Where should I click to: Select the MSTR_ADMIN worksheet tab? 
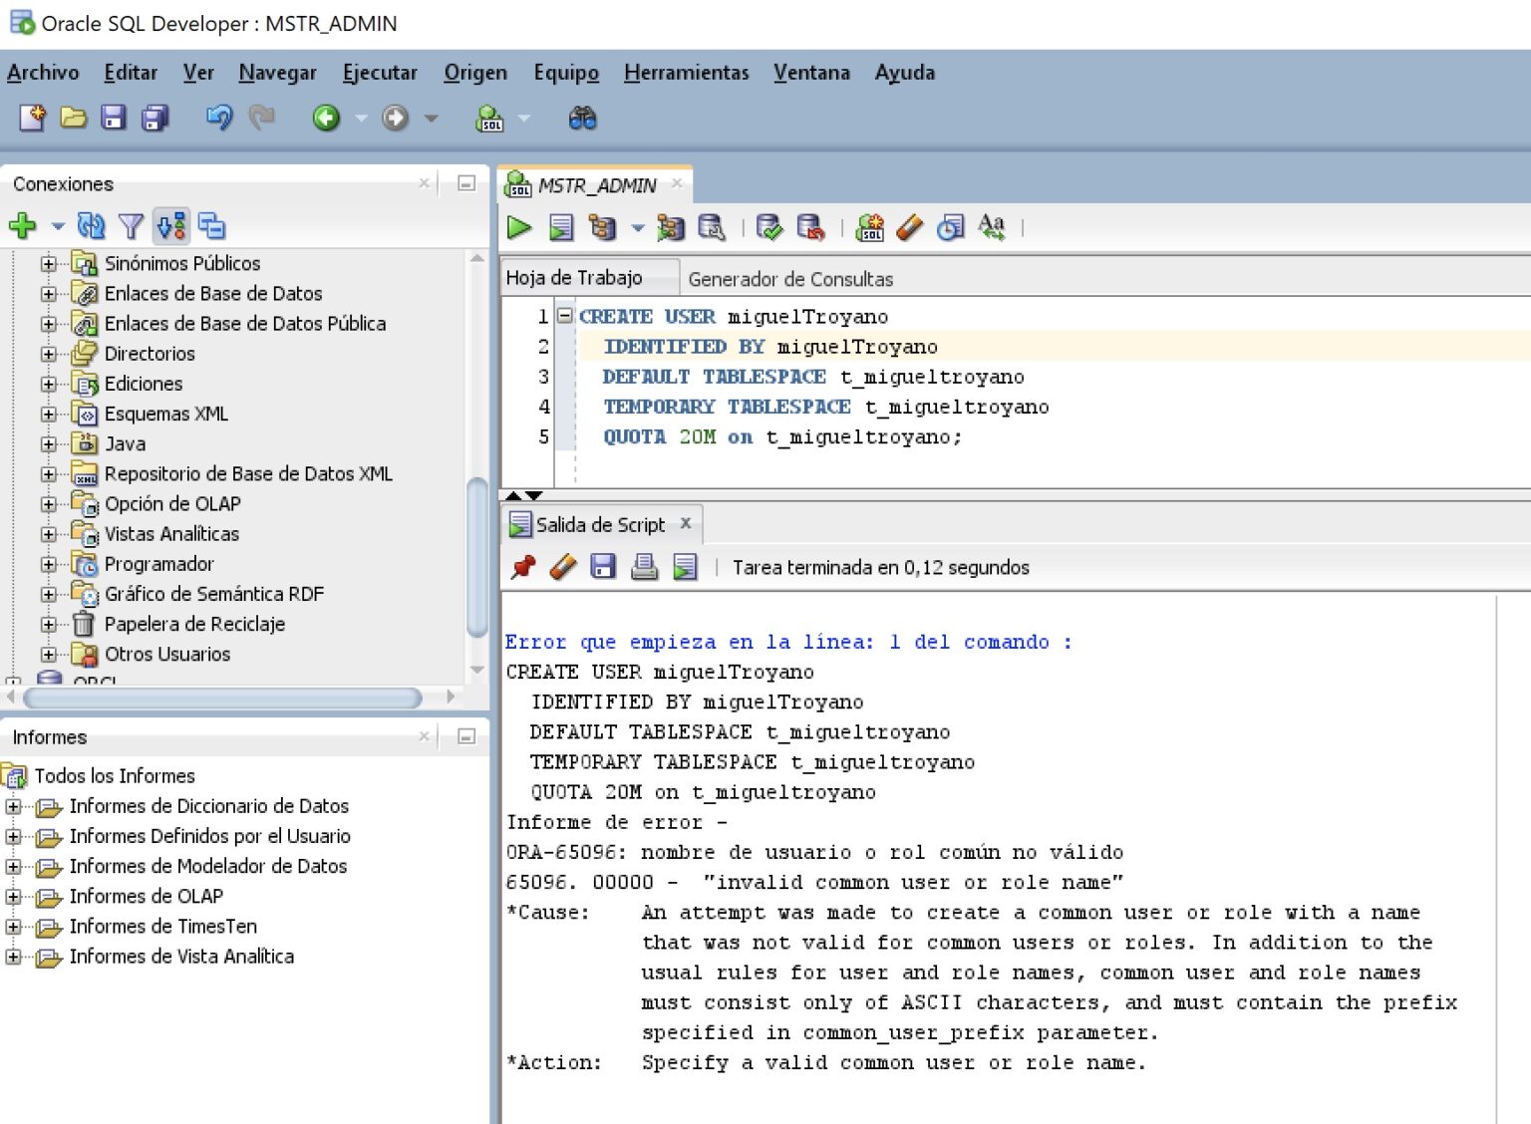(x=596, y=185)
